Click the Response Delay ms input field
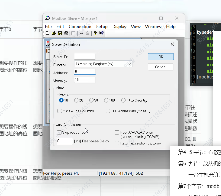 (65, 141)
